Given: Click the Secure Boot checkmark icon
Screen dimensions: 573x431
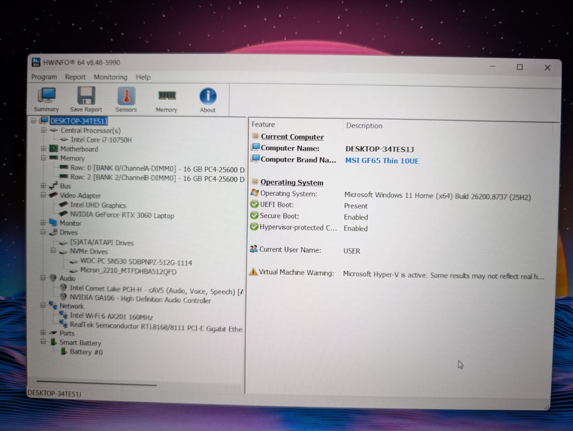Looking at the screenshot, I should click(254, 215).
